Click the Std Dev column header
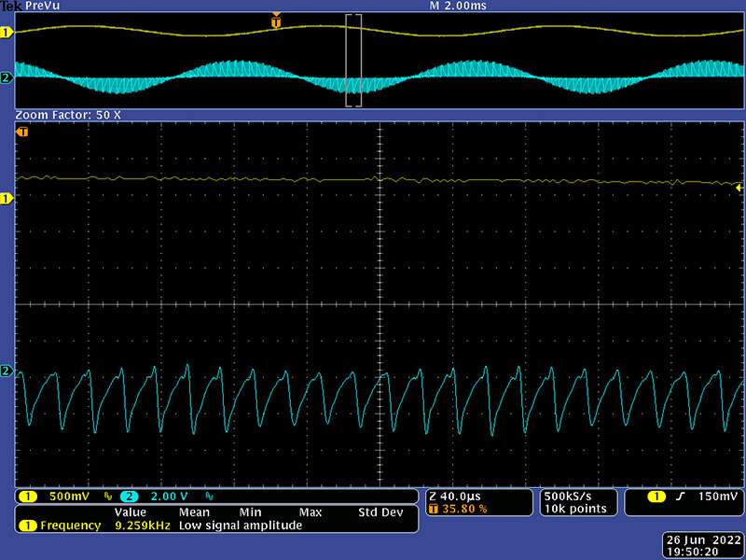 tap(380, 512)
